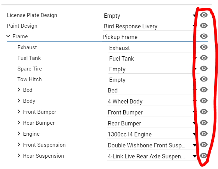Toggle Fuel Tank eye icon
218x169 pixels.
pos(204,58)
